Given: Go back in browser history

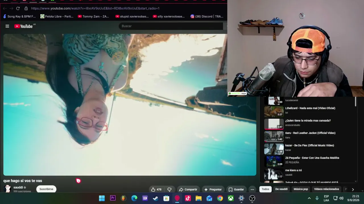Looking at the screenshot, I should 5,8.
